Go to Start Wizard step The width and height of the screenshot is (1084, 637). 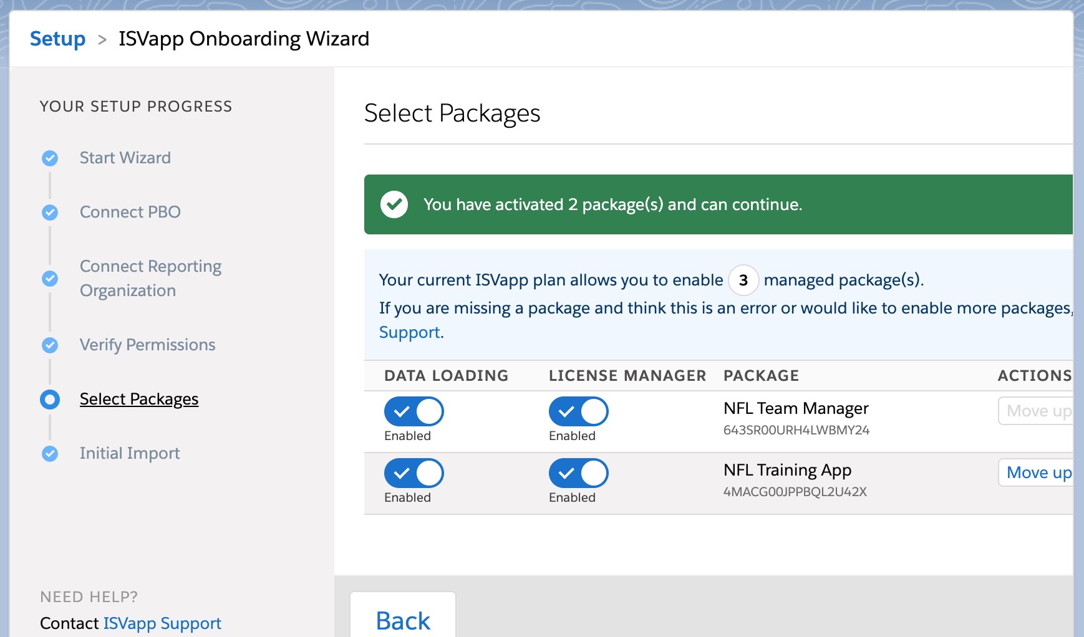(x=125, y=158)
